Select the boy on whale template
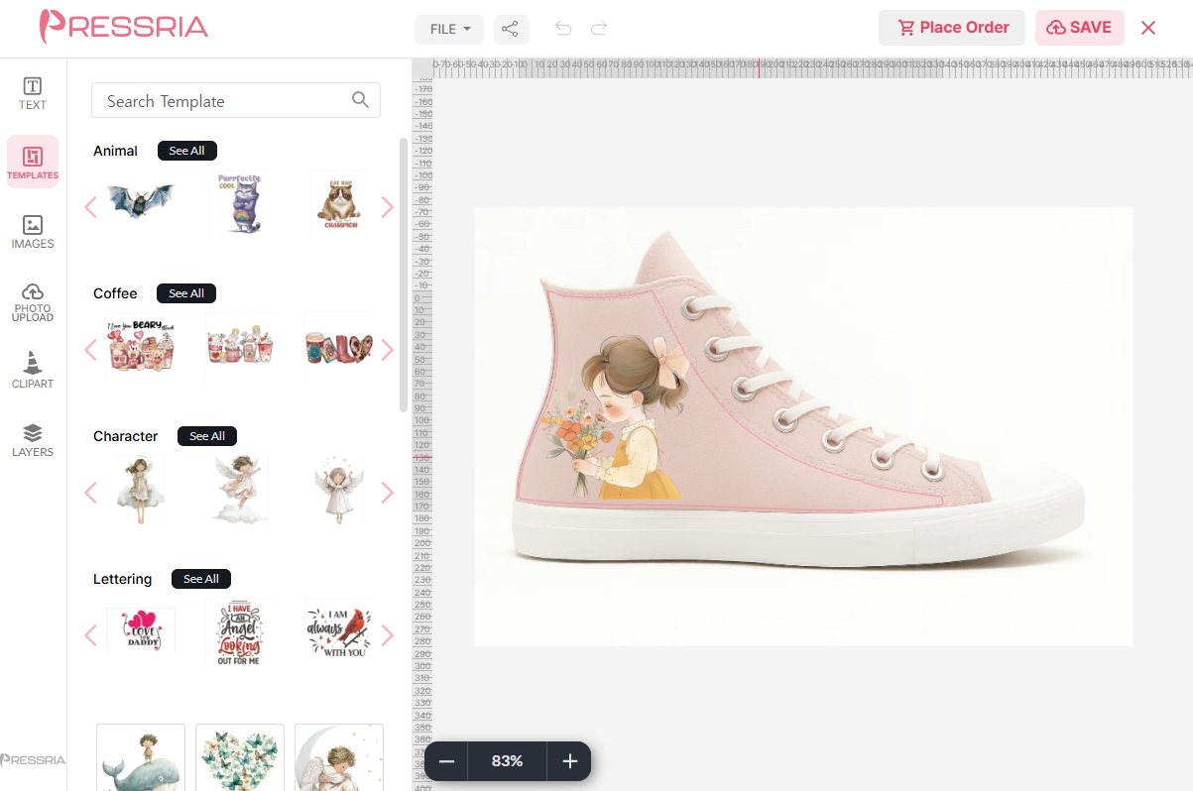 (x=141, y=757)
